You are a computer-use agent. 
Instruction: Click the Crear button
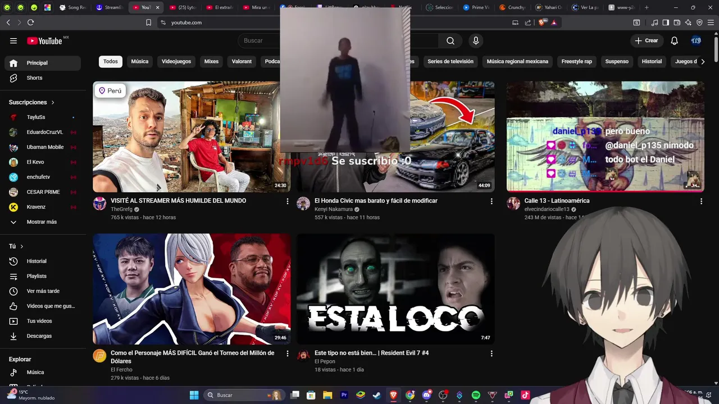pyautogui.click(x=646, y=40)
